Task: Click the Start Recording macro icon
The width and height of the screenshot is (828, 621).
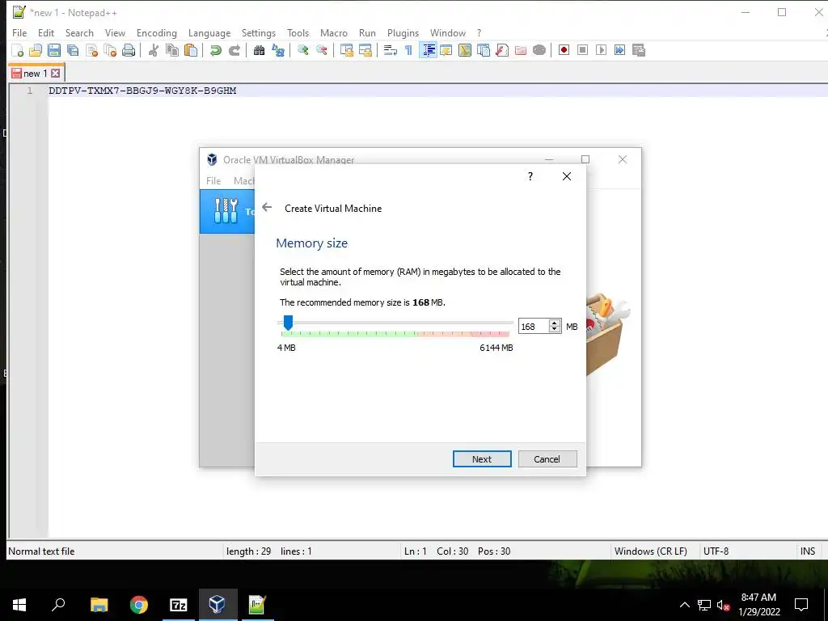Action: pos(564,50)
